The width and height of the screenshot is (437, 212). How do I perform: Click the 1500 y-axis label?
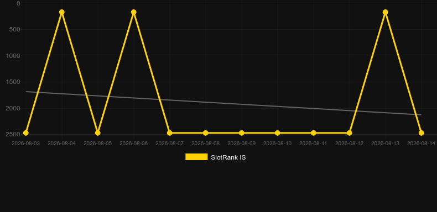point(13,82)
